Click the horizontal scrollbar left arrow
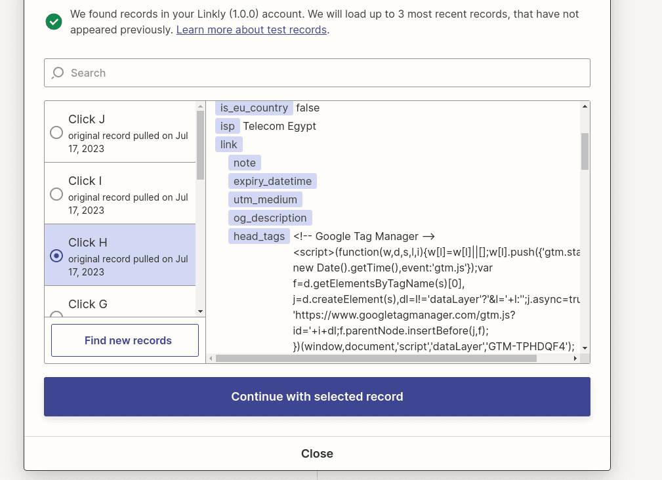662x480 pixels. (211, 359)
